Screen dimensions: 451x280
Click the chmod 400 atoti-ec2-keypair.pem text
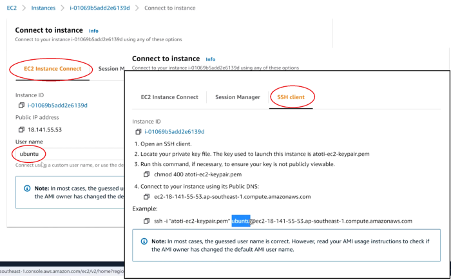click(x=198, y=174)
